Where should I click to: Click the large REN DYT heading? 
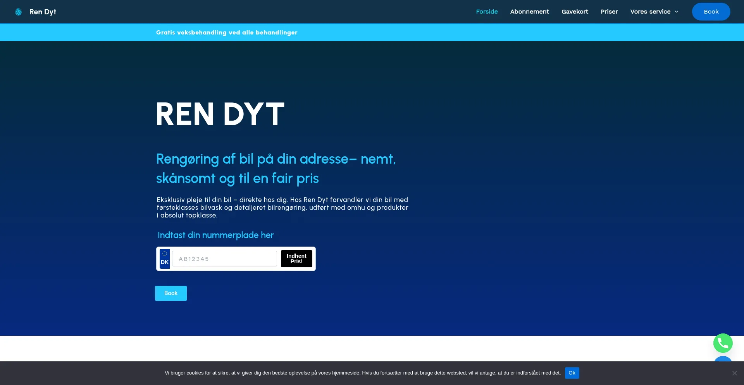pos(220,114)
